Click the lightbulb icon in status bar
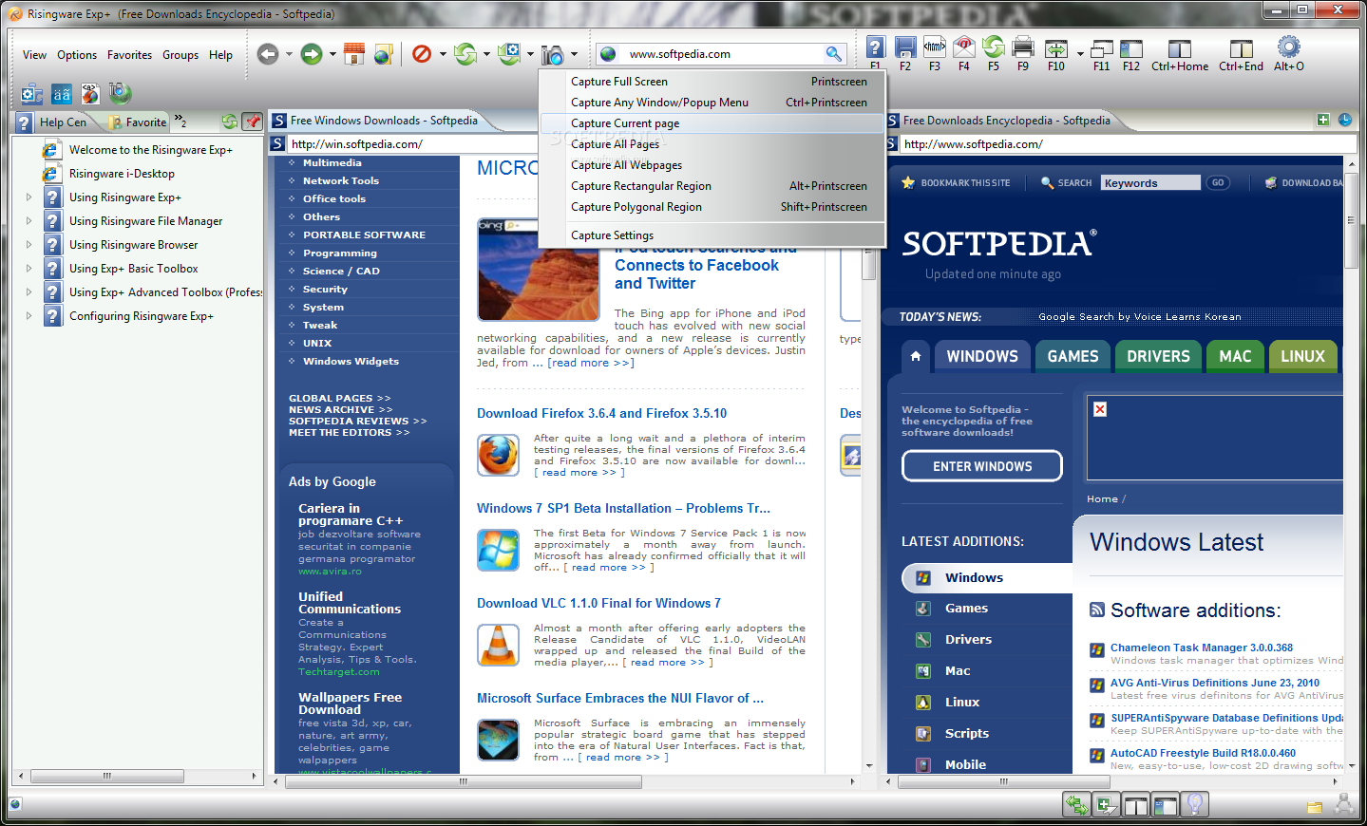1367x826 pixels. click(x=1195, y=805)
